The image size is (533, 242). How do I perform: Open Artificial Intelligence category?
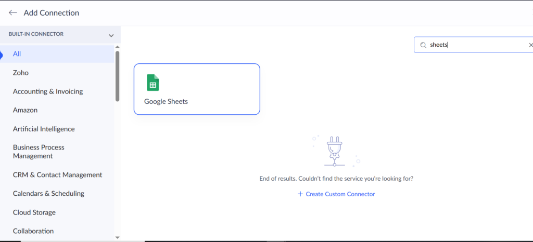[44, 129]
